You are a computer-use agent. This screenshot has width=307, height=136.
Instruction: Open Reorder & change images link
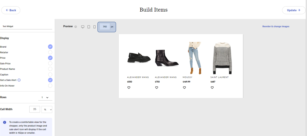click(x=276, y=26)
